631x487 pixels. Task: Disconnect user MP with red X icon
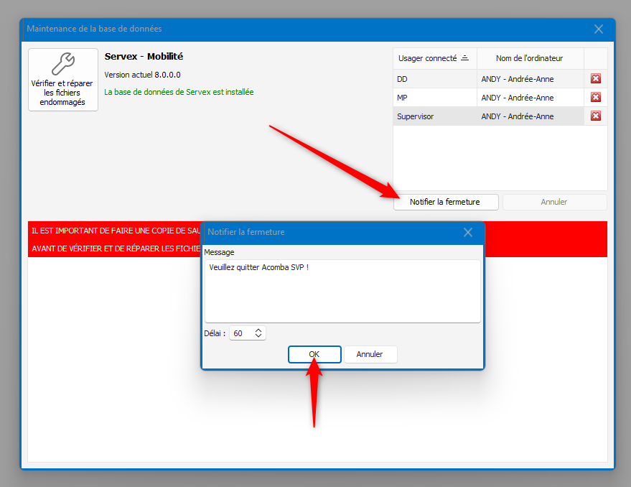pos(595,98)
